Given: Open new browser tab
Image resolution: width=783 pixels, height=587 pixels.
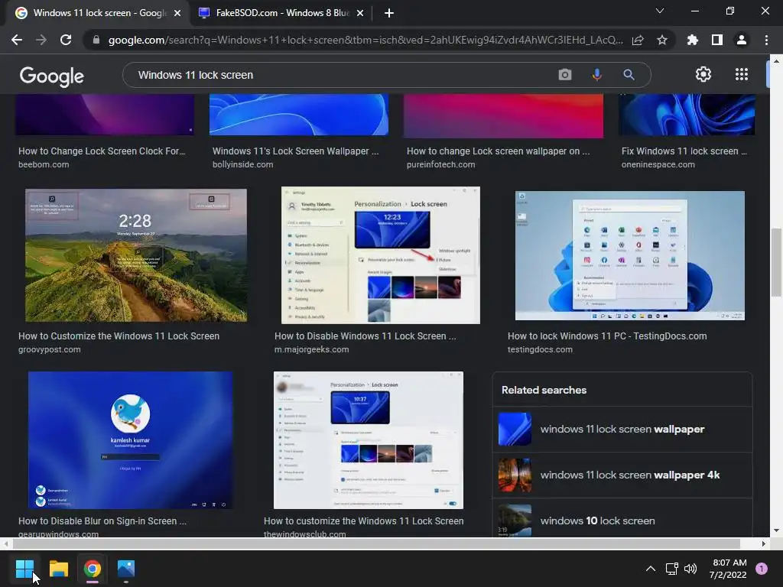Looking at the screenshot, I should [389, 13].
